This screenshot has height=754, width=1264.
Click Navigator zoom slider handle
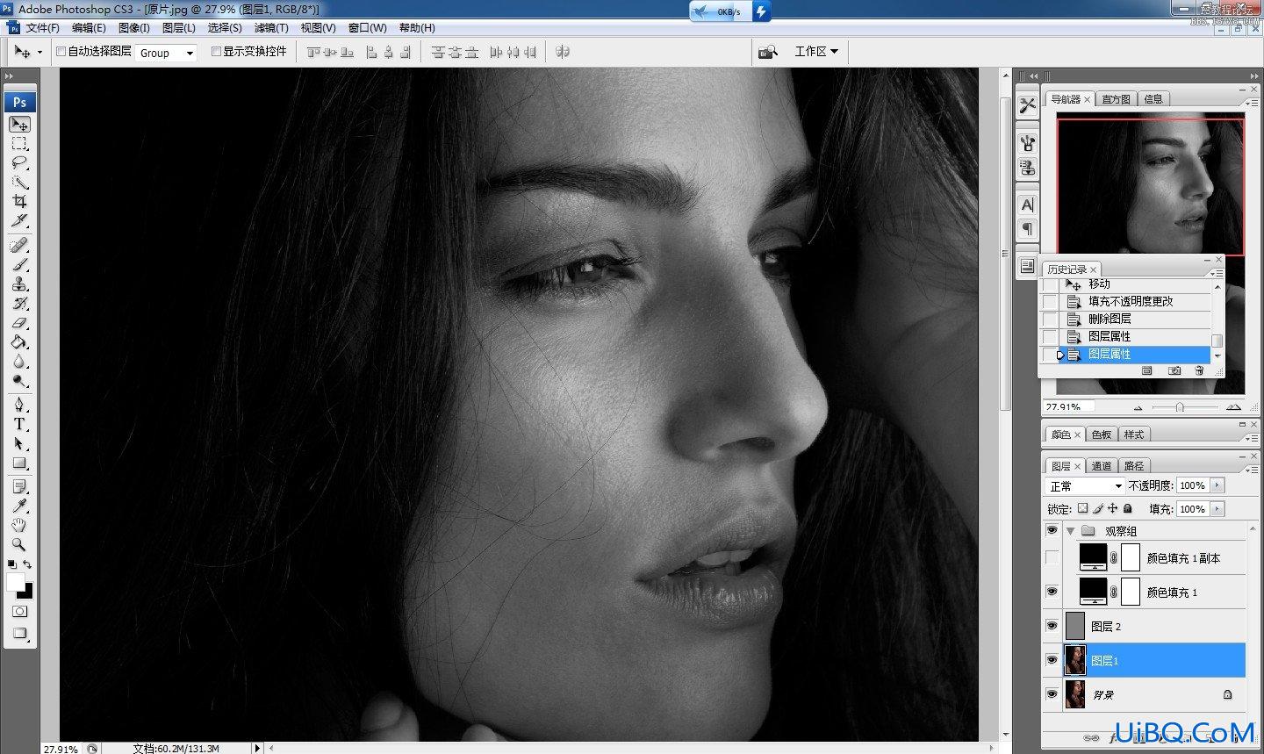(x=1180, y=407)
